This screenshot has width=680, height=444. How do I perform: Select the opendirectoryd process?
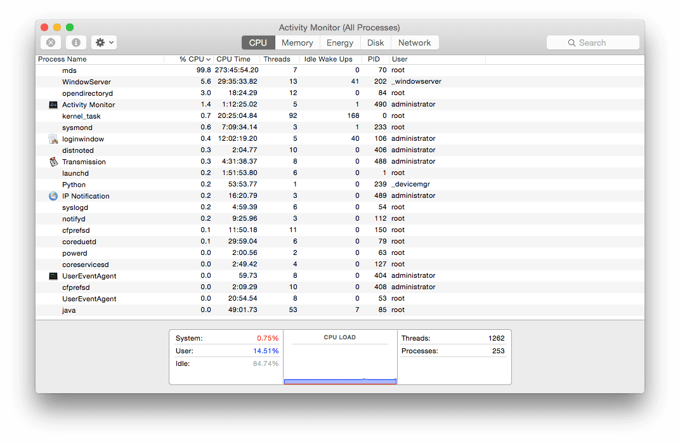pos(340,93)
